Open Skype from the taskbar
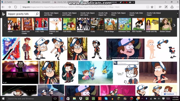The height and width of the screenshot is (101, 180). pyautogui.click(x=106, y=98)
